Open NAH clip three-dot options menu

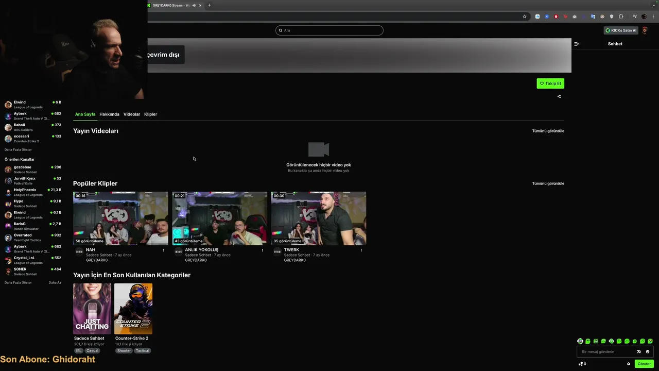pyautogui.click(x=163, y=250)
